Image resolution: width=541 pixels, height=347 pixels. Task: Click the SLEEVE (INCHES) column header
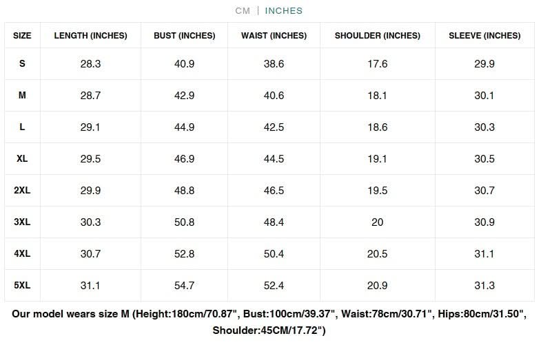click(484, 36)
